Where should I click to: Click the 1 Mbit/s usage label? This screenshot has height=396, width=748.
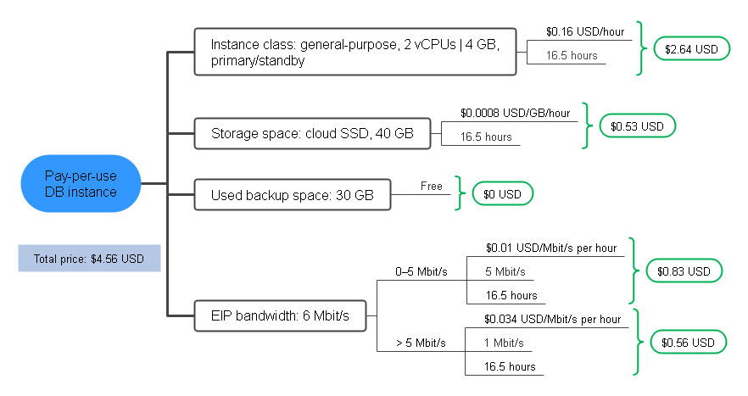click(504, 343)
